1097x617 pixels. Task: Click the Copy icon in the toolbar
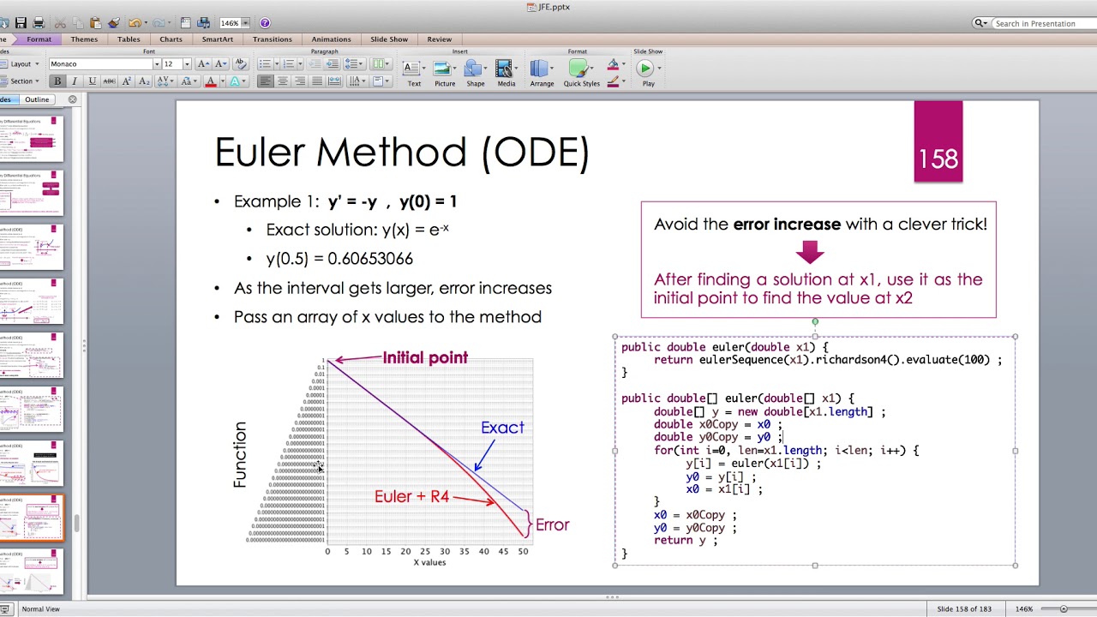(76, 23)
